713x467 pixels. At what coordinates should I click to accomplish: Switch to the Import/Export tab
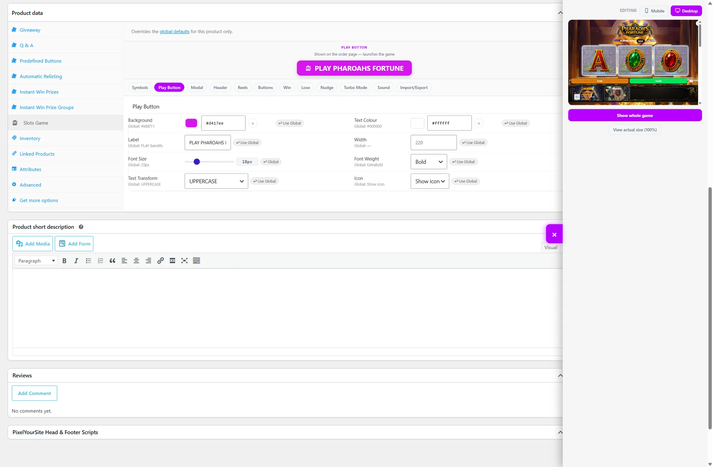click(x=414, y=88)
